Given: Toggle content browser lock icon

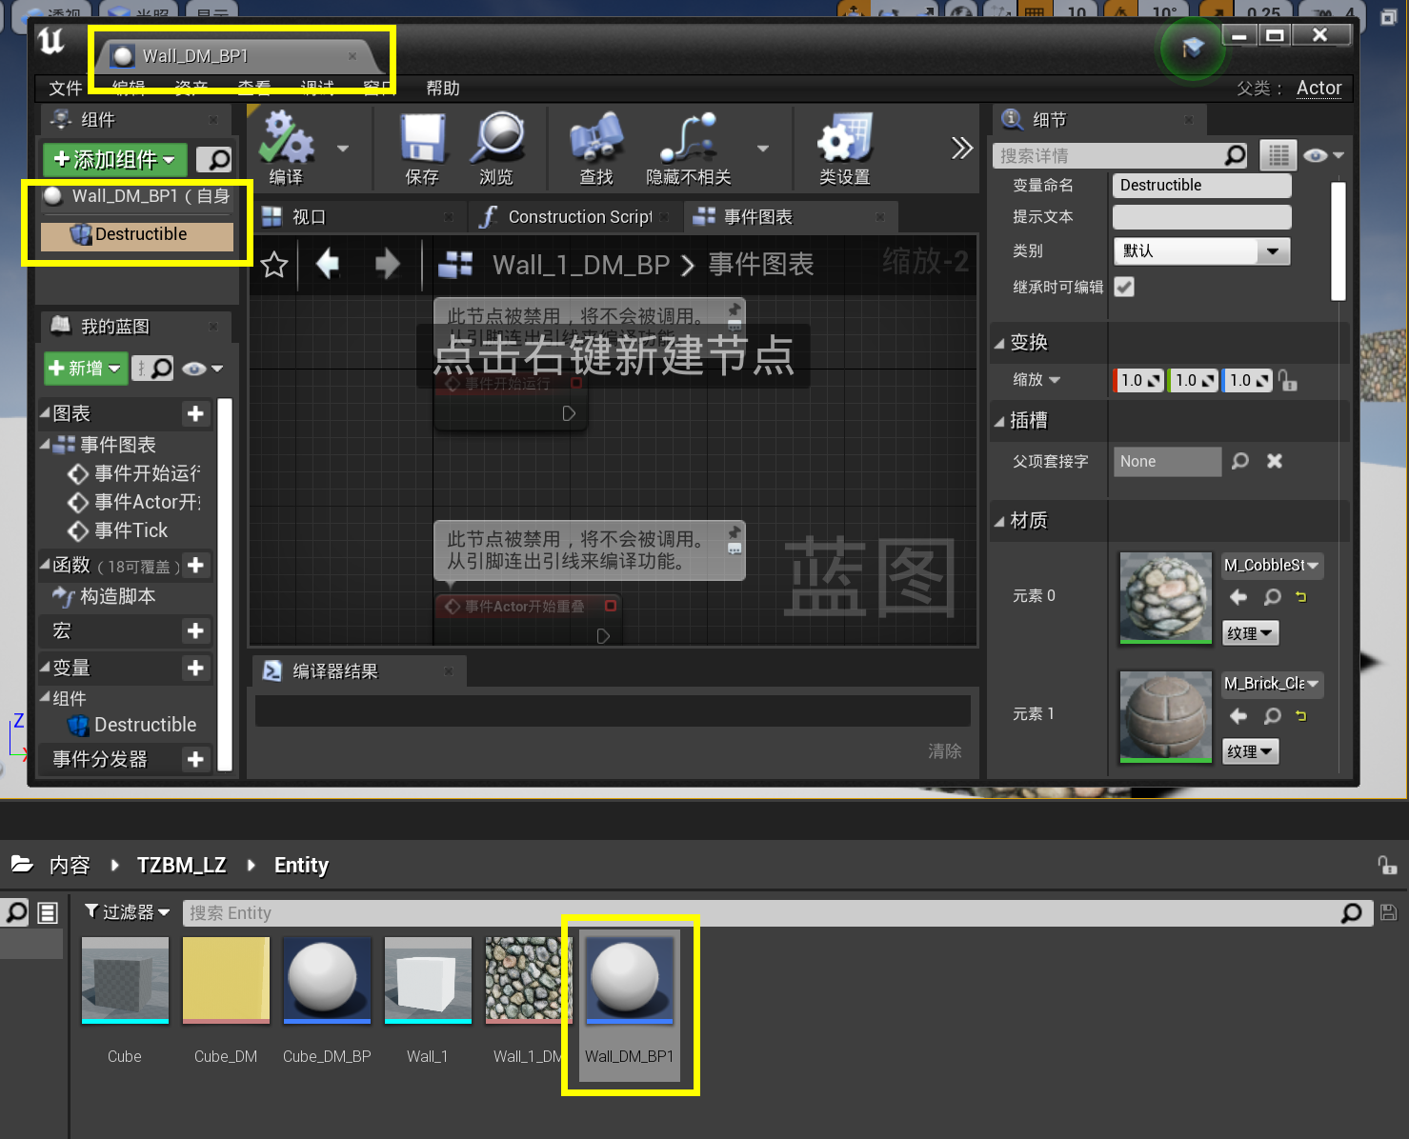Looking at the screenshot, I should coord(1387,865).
